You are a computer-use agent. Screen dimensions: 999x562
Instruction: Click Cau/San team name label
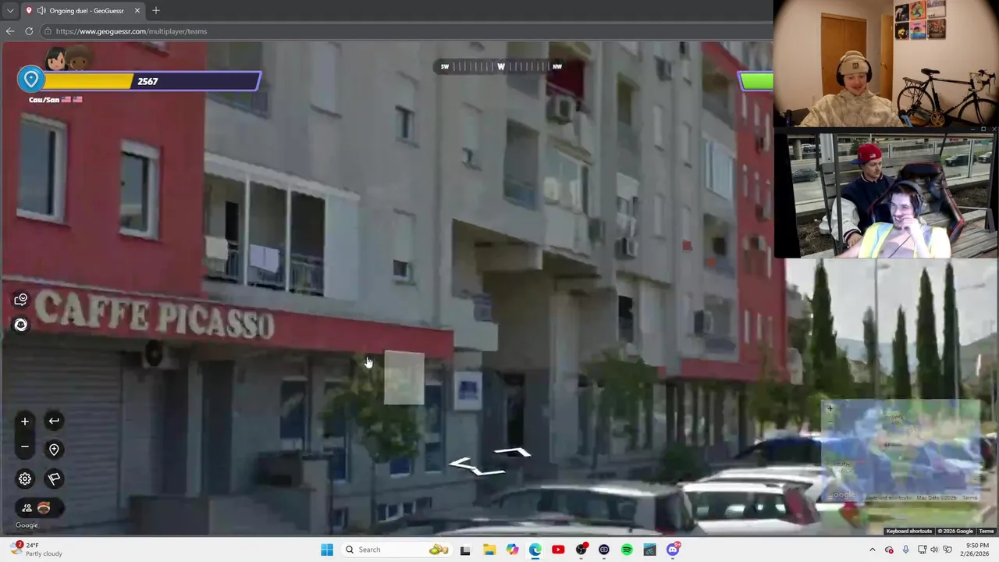[44, 100]
